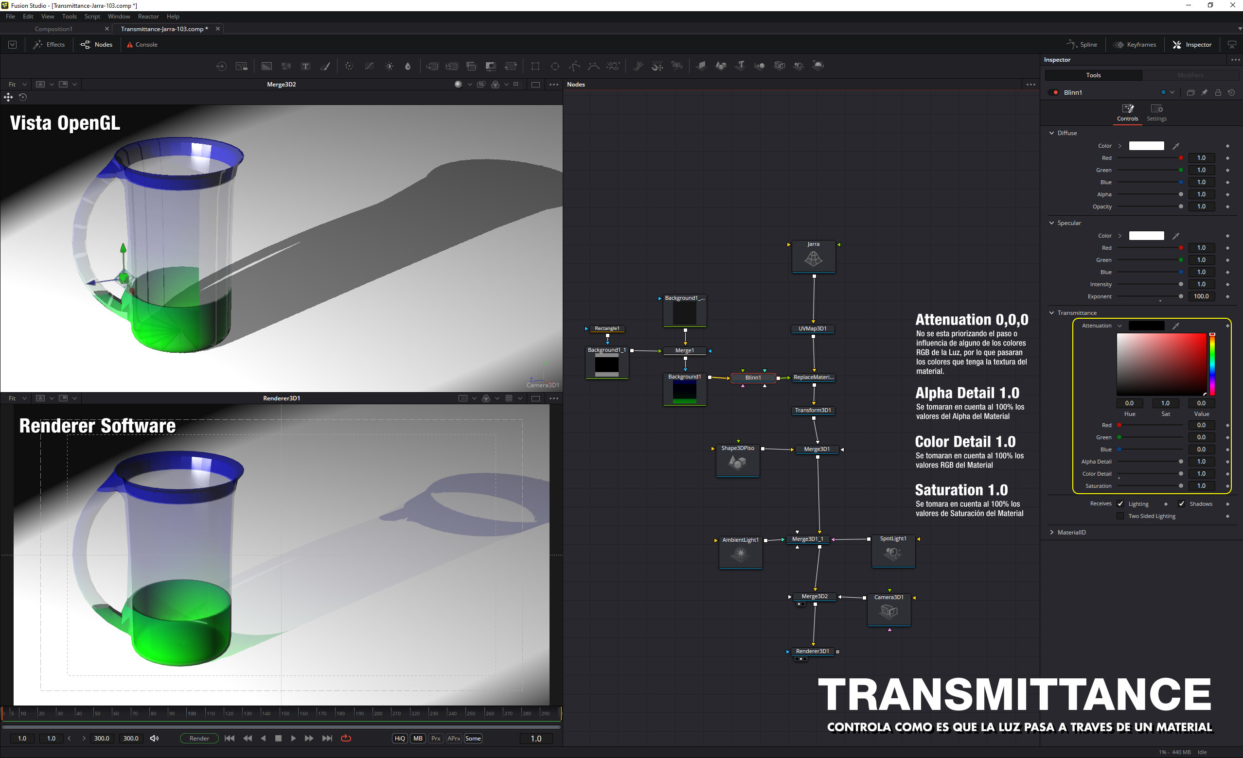This screenshot has height=758, width=1243.
Task: Add a Blur droplet tool
Action: [408, 66]
